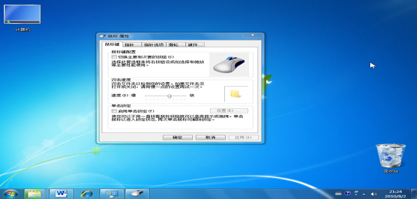Screen dimensions: 417x199
Task: Open the 计算机 desktop icon
Action: click(x=23, y=15)
